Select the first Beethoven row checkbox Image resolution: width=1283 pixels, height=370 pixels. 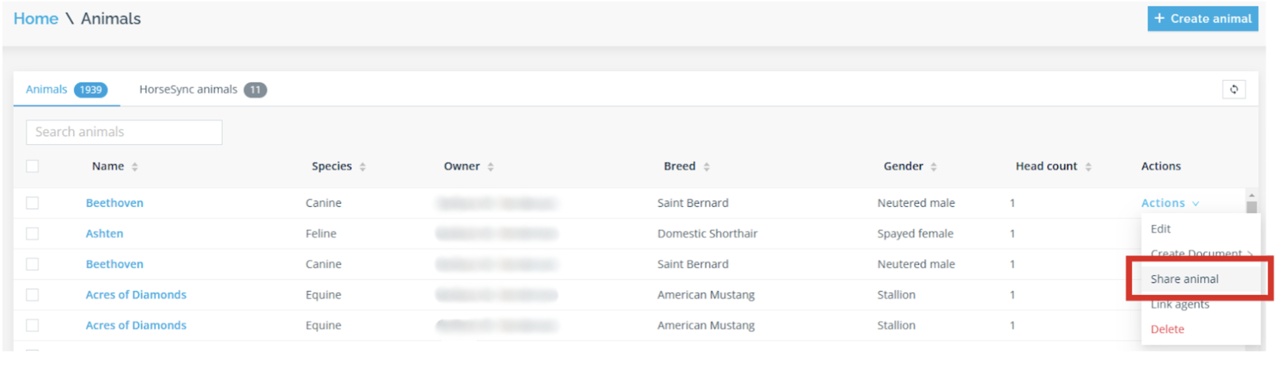[x=32, y=203]
